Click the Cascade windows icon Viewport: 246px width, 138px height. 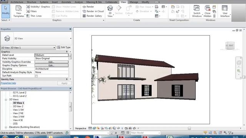pos(214,11)
